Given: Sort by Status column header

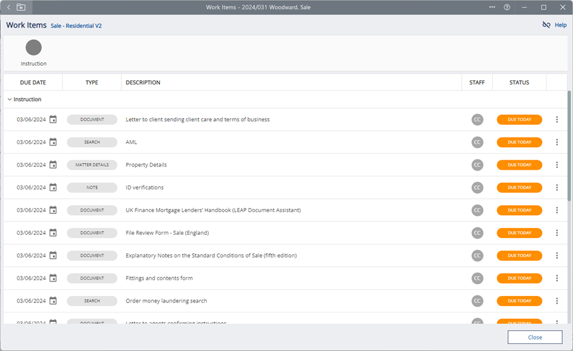Looking at the screenshot, I should click(519, 83).
